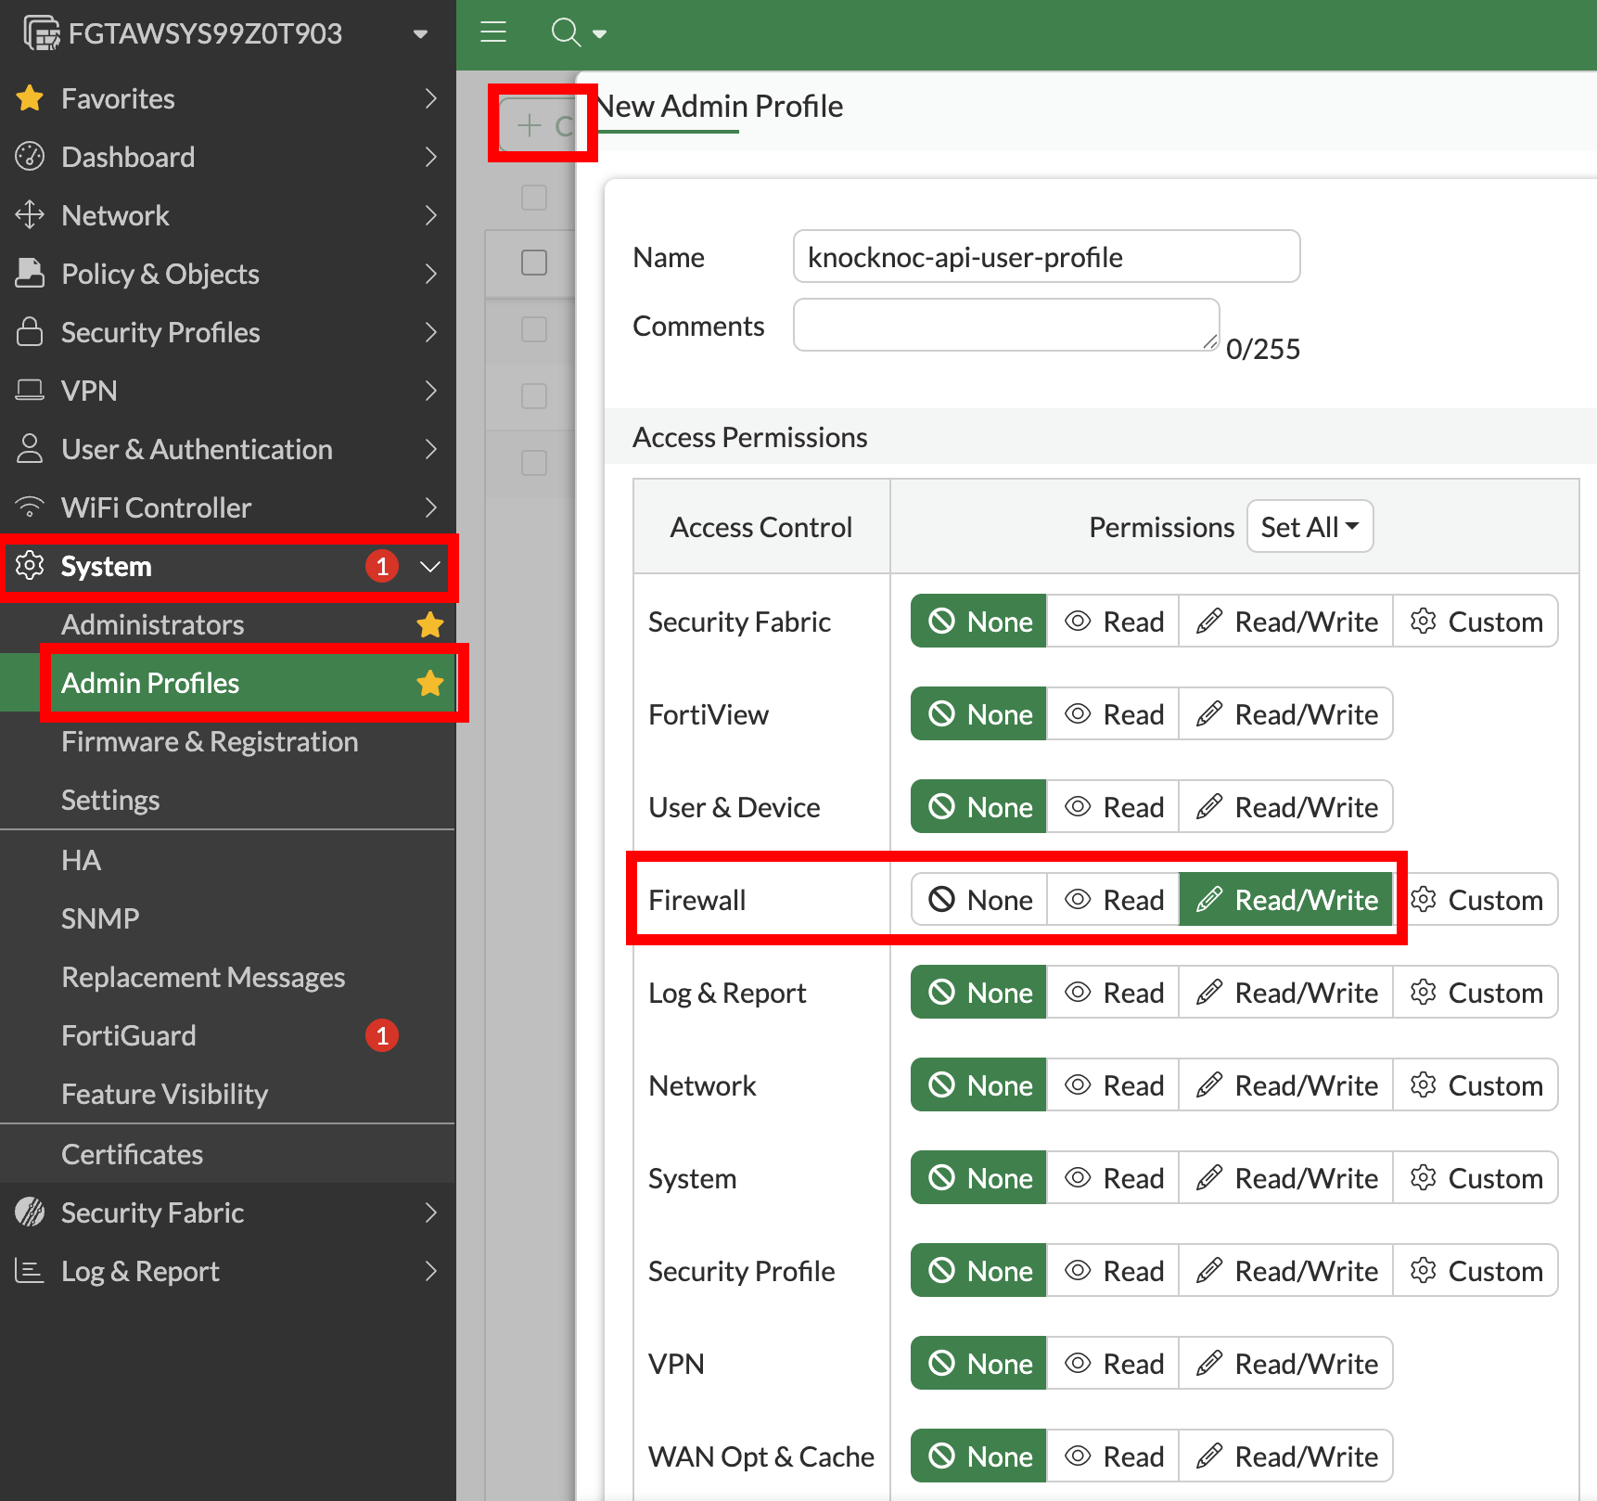Open Firmware & Registration menu item
This screenshot has height=1501, width=1597.
[x=210, y=742]
